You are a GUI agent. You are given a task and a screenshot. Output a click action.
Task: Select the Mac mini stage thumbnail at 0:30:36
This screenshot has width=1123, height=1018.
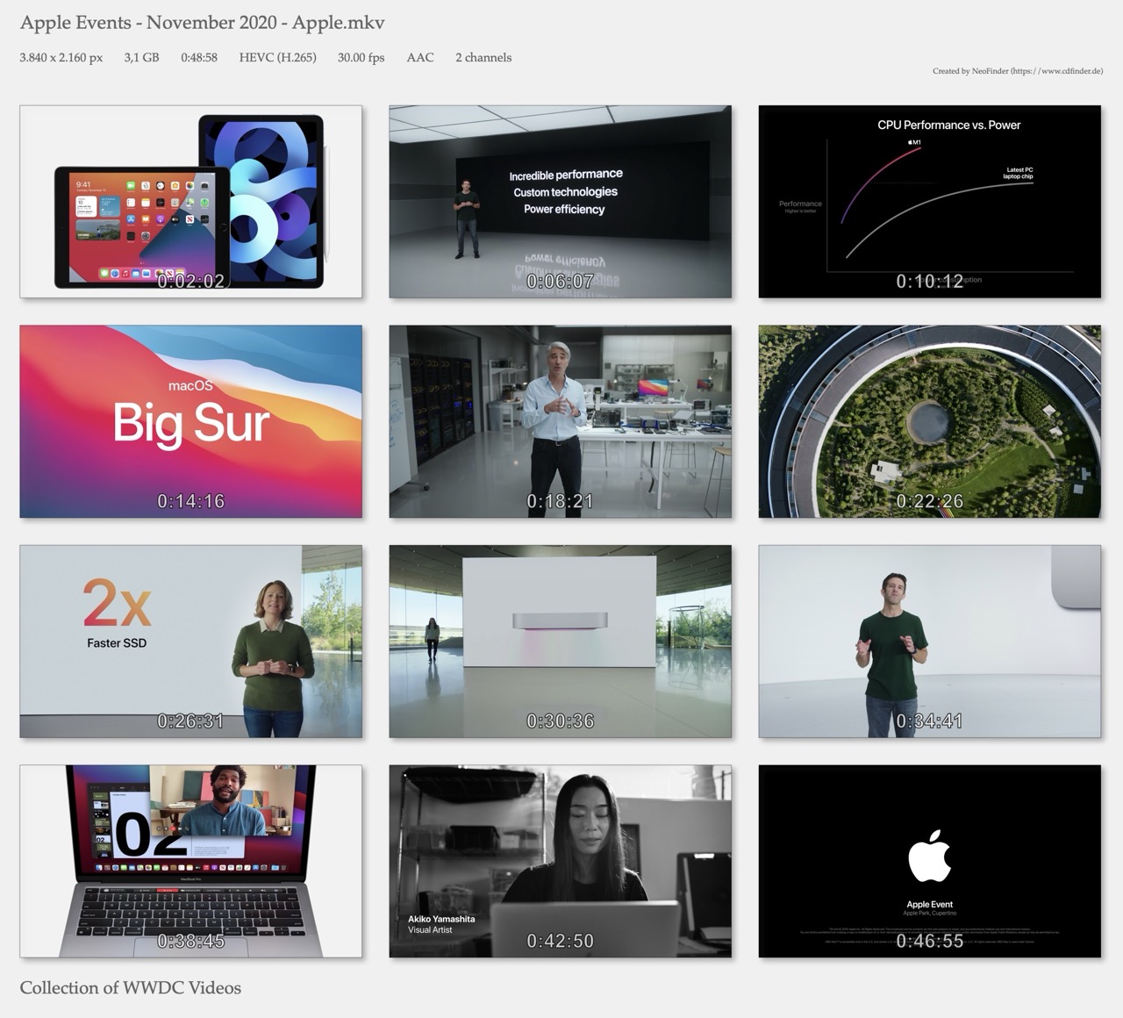tap(560, 642)
